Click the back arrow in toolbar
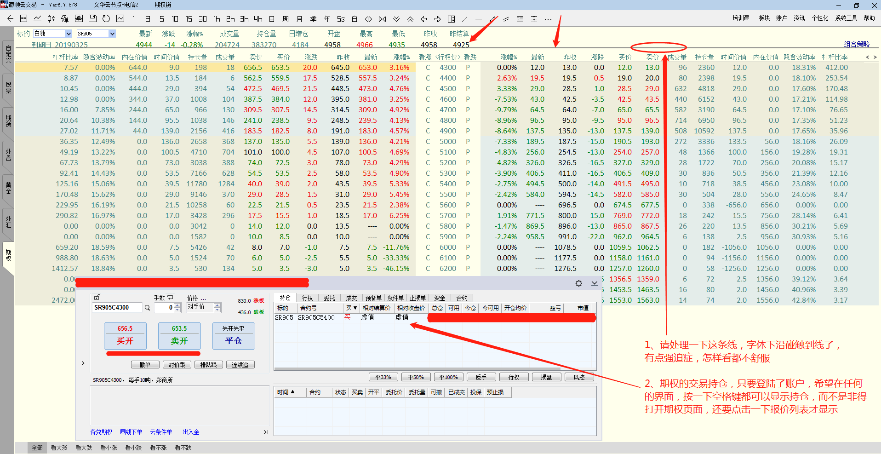881x454 pixels. click(x=10, y=19)
